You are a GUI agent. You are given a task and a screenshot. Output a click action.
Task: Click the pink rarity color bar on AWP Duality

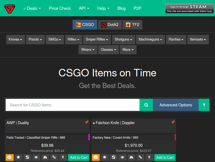89,137
